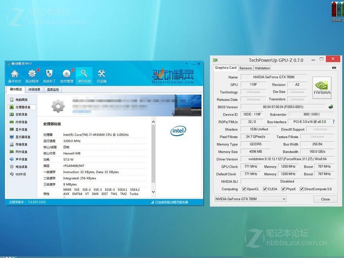The height and width of the screenshot is (258, 344).
Task: Click the 3200.0 MHz speed value
Action: pos(72,141)
